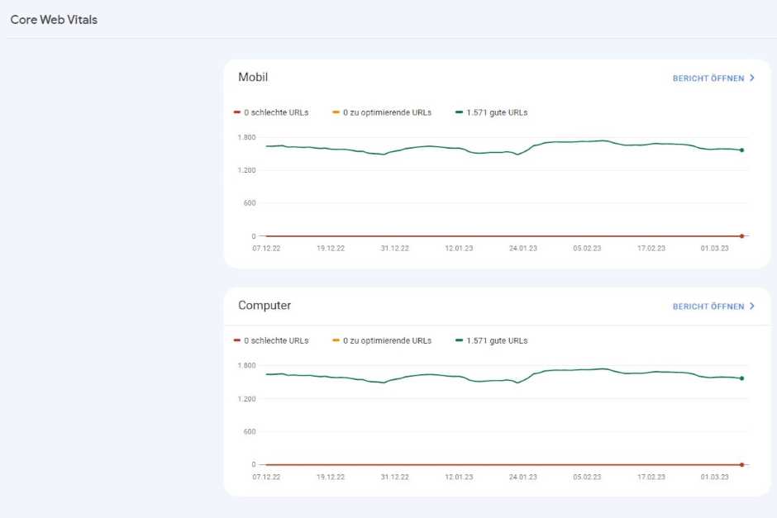This screenshot has height=518, width=777.
Task: Click date 12.01.23 on Computer chart
Action: point(459,477)
